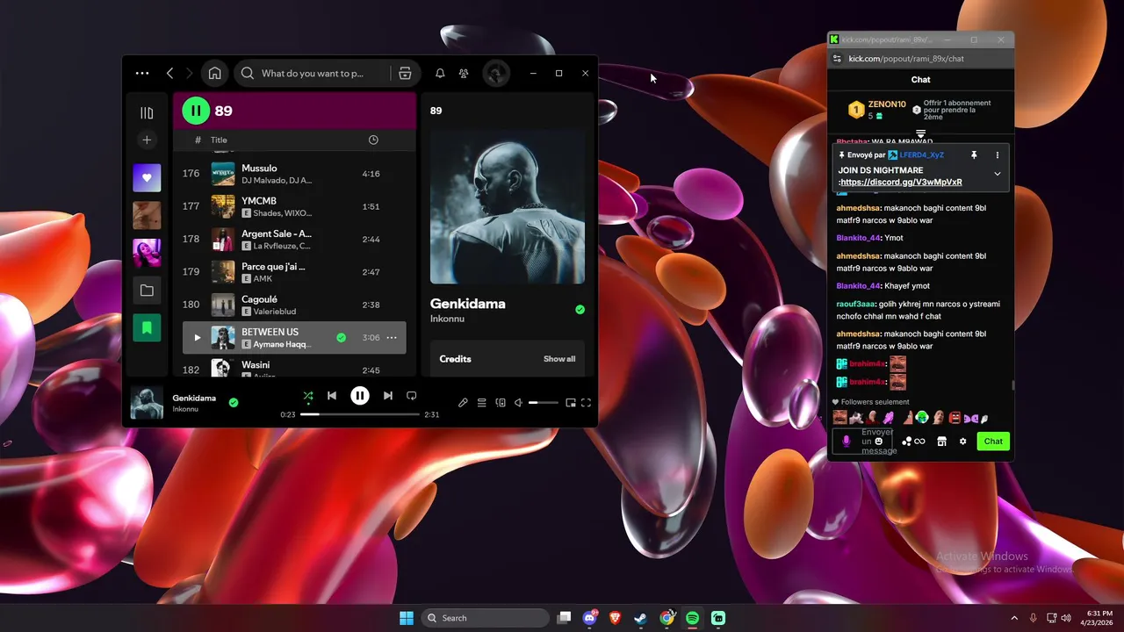The image size is (1124, 632).
Task: Open Steam from the taskbar
Action: [x=641, y=618]
